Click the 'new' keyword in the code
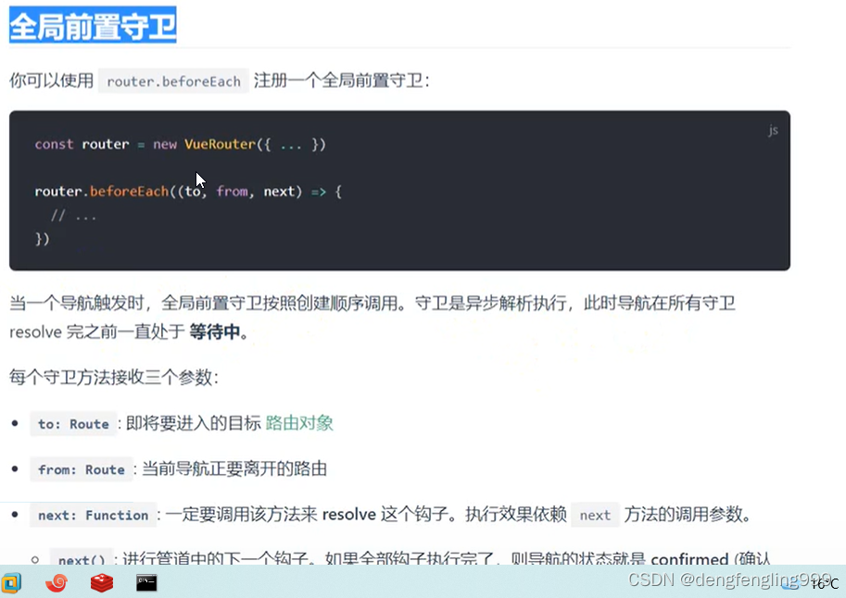Screen dimensions: 846x598 165,144
